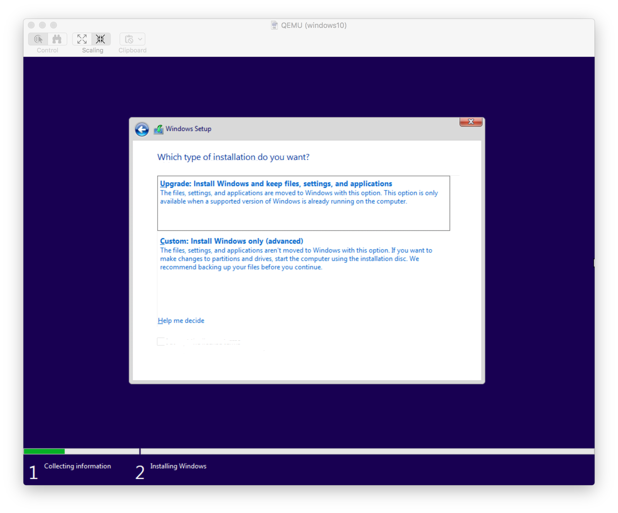Click the Clipboard icon in the QEMU toolbar

(x=129, y=39)
